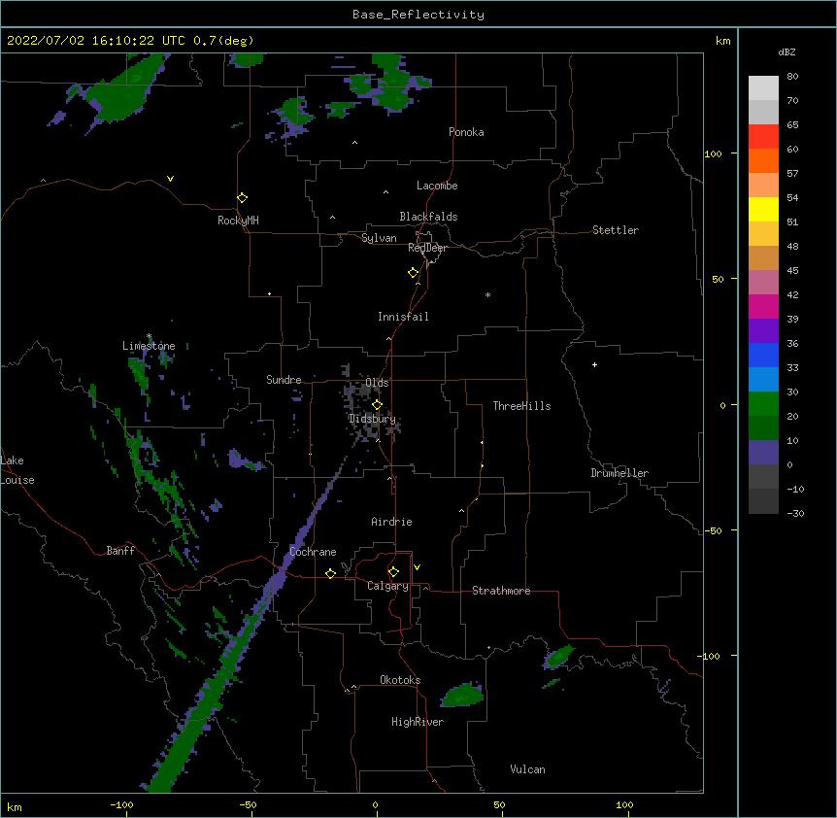The height and width of the screenshot is (818, 837).
Task: Click the Stettler city label
Action: click(616, 230)
